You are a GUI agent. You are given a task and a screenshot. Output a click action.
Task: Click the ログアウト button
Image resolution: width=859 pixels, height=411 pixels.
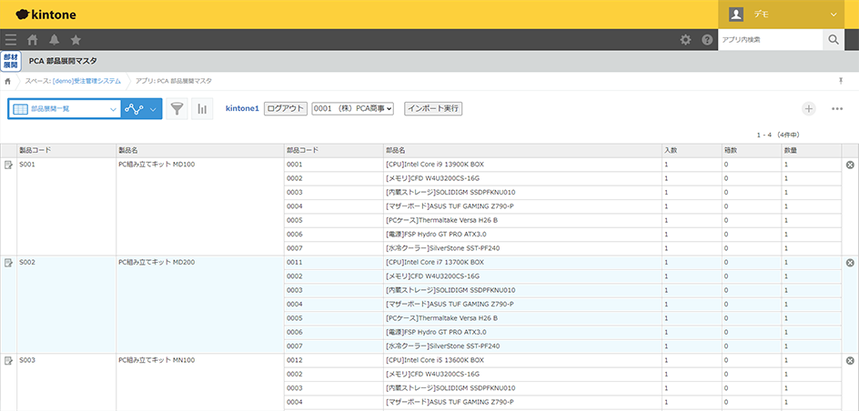point(286,108)
